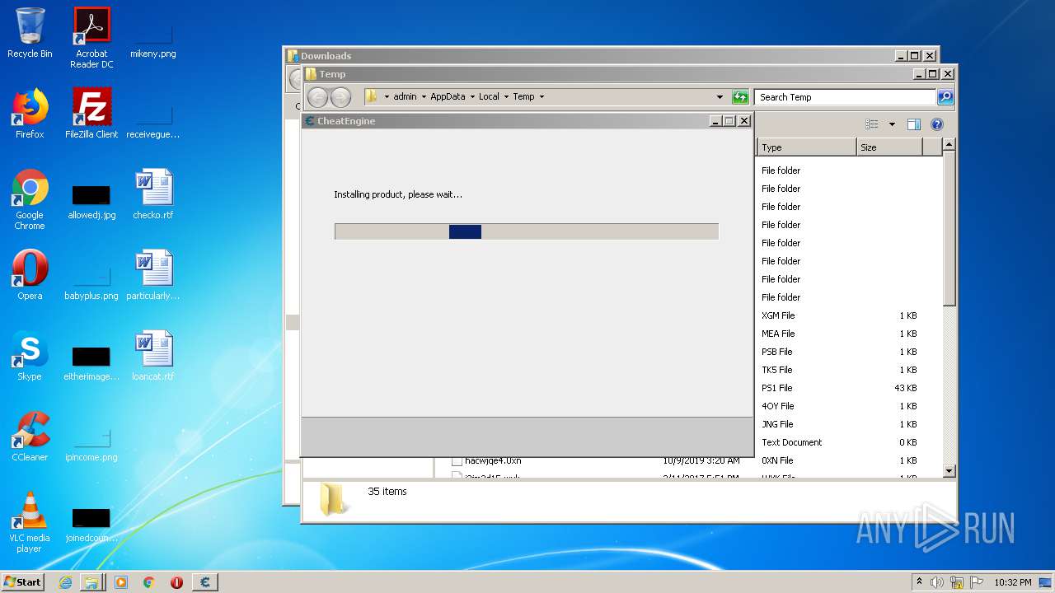Open the media player taskbar icon

[x=121, y=582]
